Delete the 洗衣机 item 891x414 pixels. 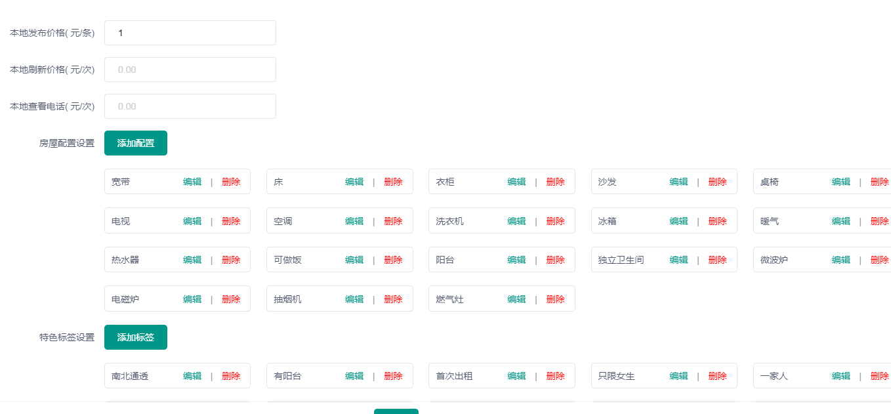555,221
